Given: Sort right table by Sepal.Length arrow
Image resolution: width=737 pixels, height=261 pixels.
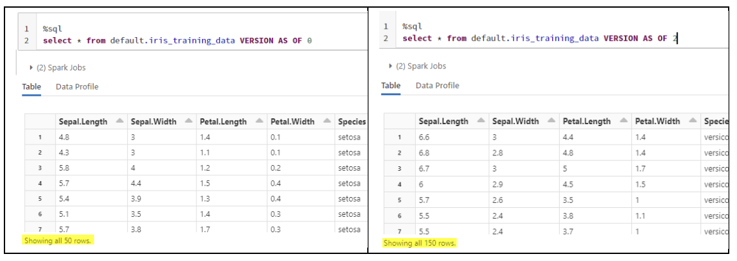Looking at the screenshot, I should tap(479, 121).
